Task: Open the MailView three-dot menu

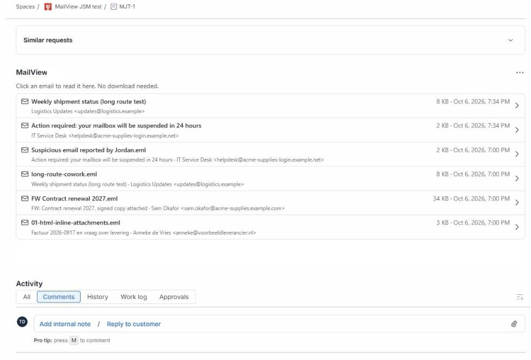Action: pyautogui.click(x=520, y=72)
